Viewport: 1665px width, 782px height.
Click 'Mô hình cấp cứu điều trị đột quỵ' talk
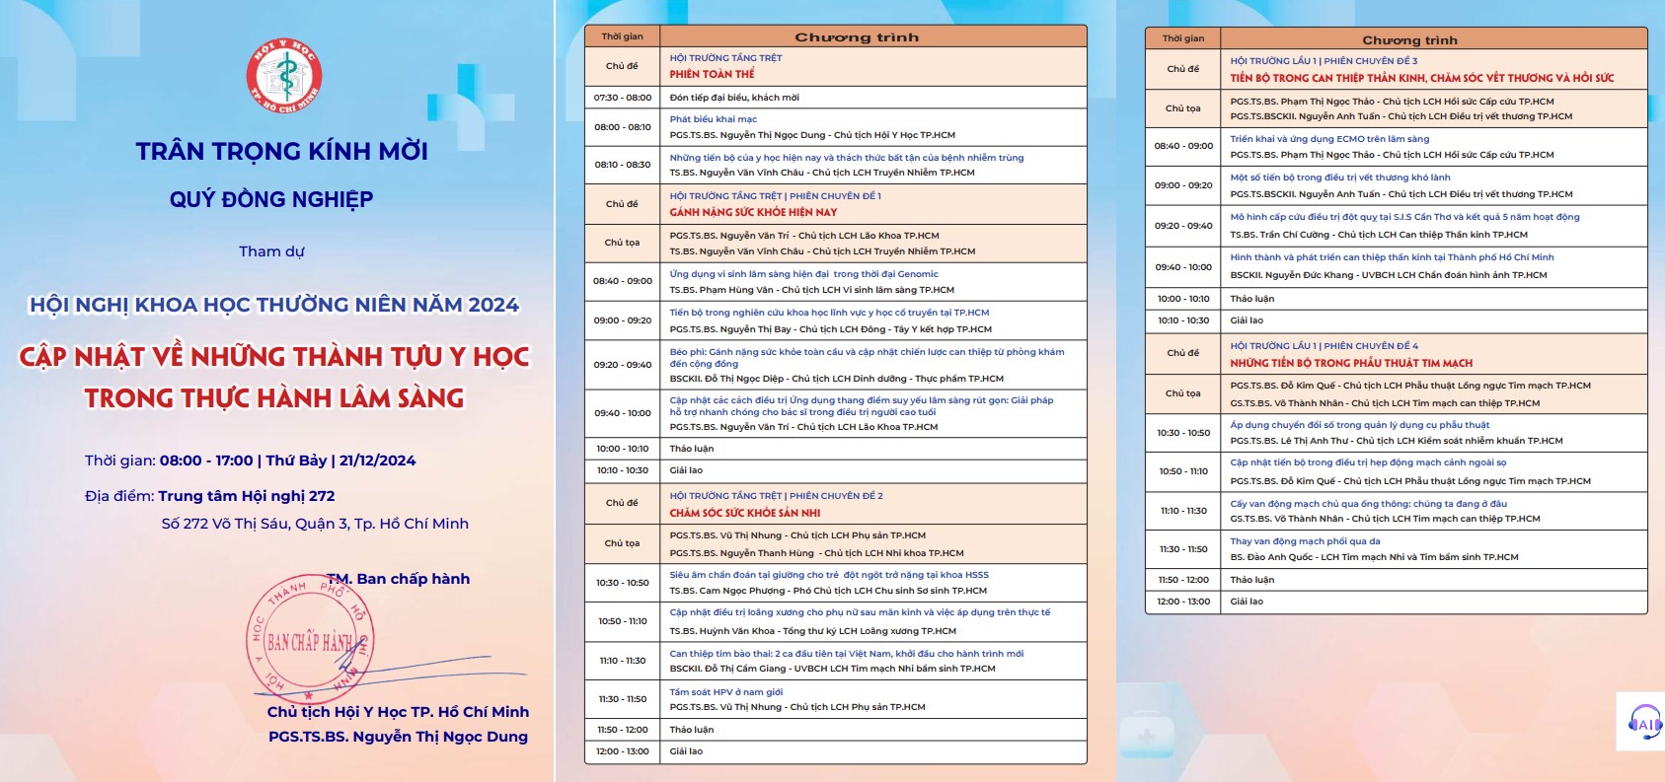[x=1404, y=217]
